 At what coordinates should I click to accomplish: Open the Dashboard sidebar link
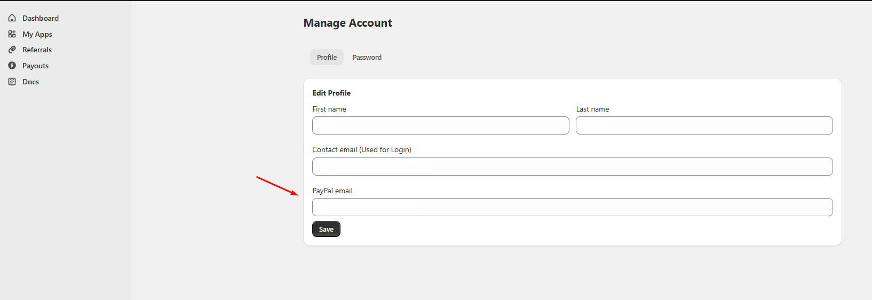click(x=41, y=18)
